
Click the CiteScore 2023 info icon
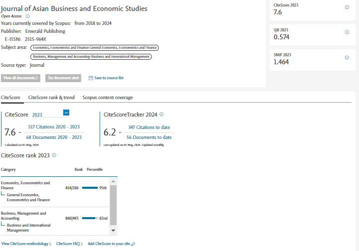(347, 7)
